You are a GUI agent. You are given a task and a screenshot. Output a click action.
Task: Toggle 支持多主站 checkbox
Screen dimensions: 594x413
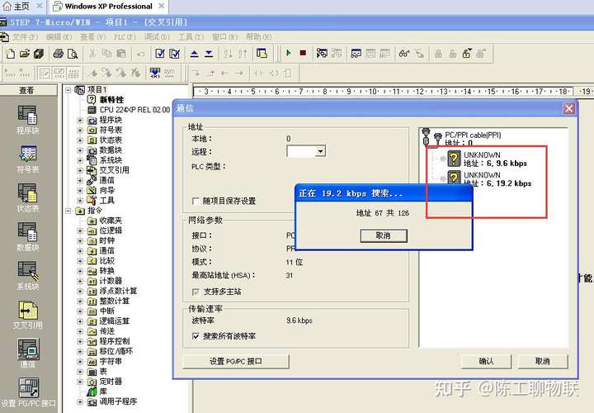[196, 292]
